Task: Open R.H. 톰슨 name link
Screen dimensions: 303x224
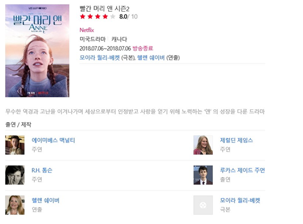Action: 42,170
